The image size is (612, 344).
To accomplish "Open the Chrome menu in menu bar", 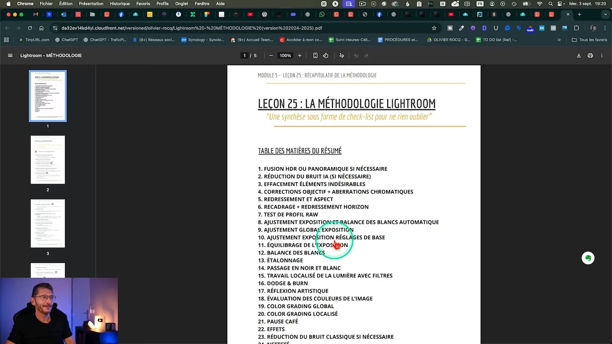I will coord(25,4).
